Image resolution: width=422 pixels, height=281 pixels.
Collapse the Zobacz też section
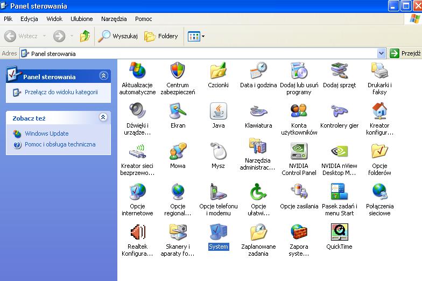click(x=103, y=117)
